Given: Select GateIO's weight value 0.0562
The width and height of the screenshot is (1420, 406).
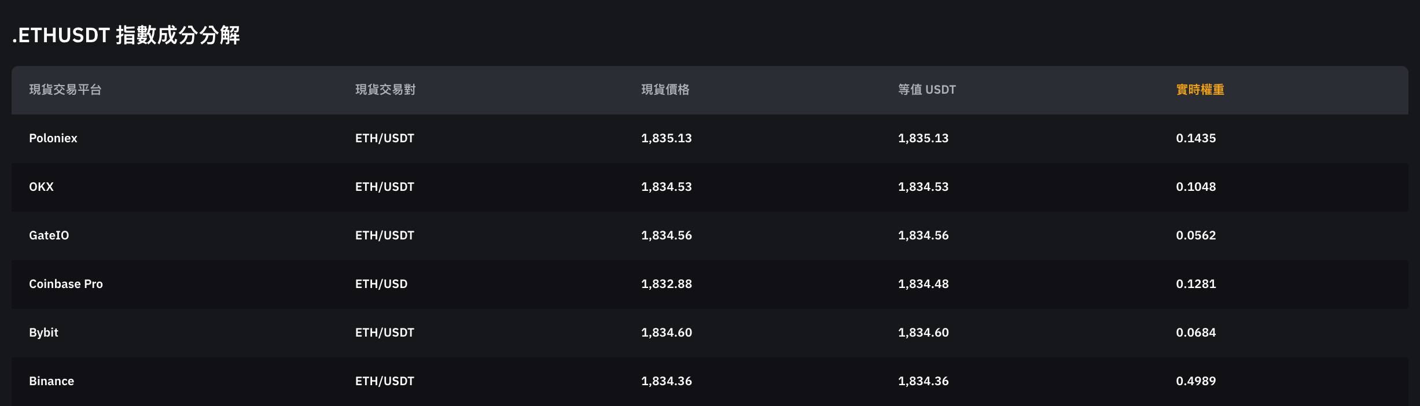Looking at the screenshot, I should tap(1196, 235).
